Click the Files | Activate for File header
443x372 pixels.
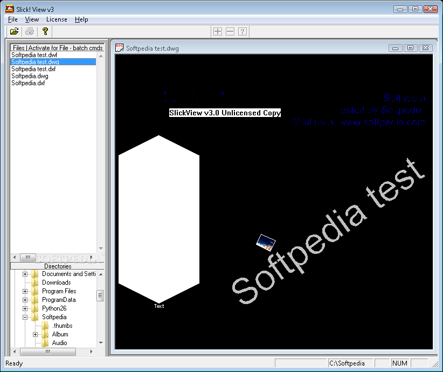click(x=57, y=48)
